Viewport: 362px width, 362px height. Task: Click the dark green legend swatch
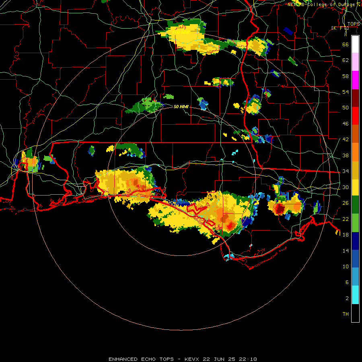pyautogui.click(x=355, y=205)
